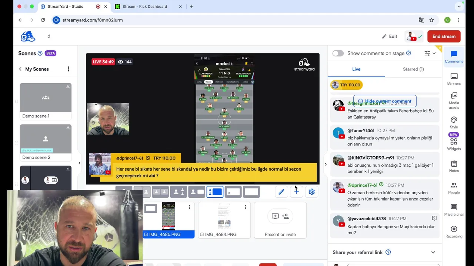The image size is (474, 266).
Task: Open My Scenes three-dot menu
Action: pyautogui.click(x=69, y=69)
